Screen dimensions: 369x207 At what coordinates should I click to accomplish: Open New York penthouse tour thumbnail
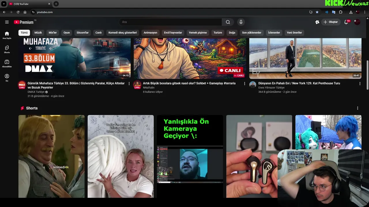tap(305, 58)
